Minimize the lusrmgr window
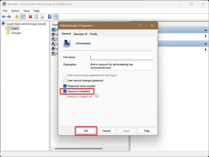 (179, 4)
